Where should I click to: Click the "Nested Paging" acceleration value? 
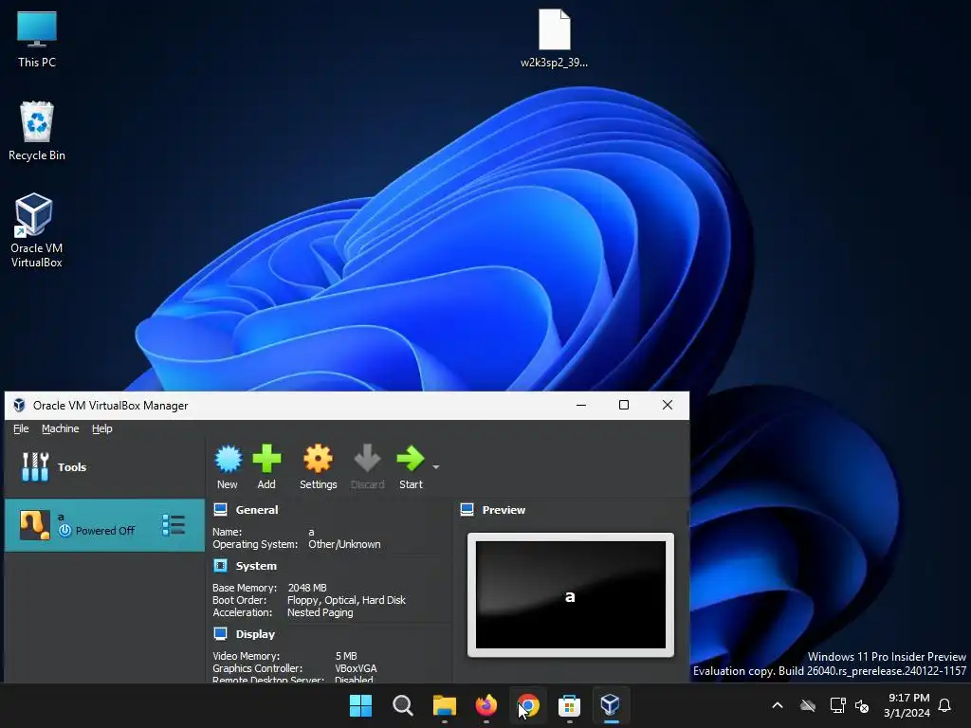pyautogui.click(x=321, y=612)
